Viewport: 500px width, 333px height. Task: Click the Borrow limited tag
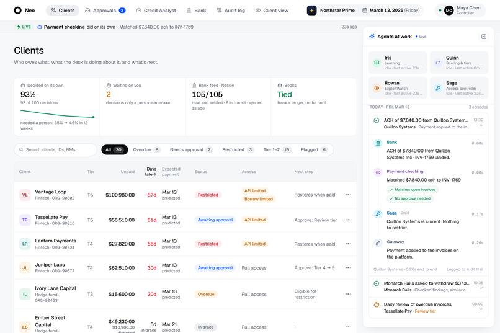259,199
